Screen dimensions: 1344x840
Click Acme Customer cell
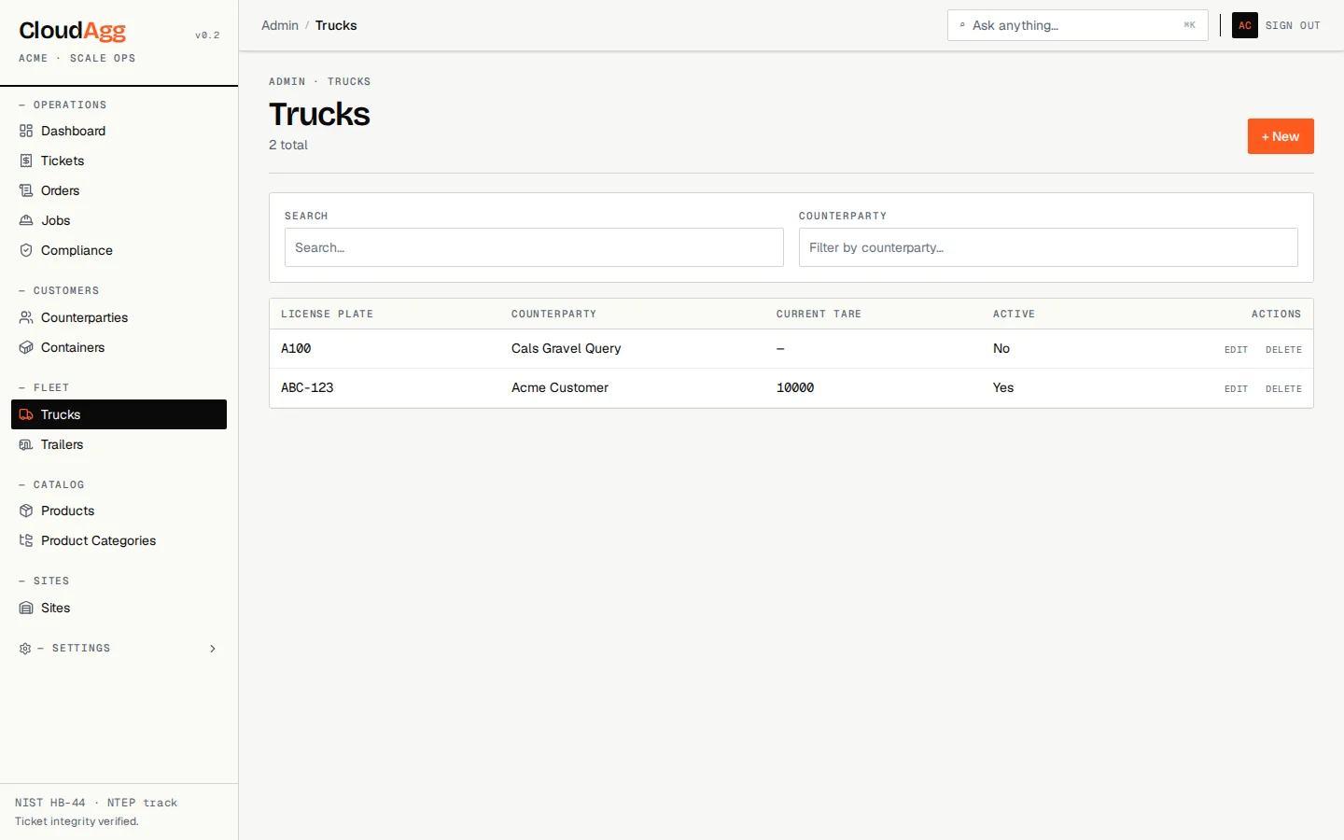point(560,387)
